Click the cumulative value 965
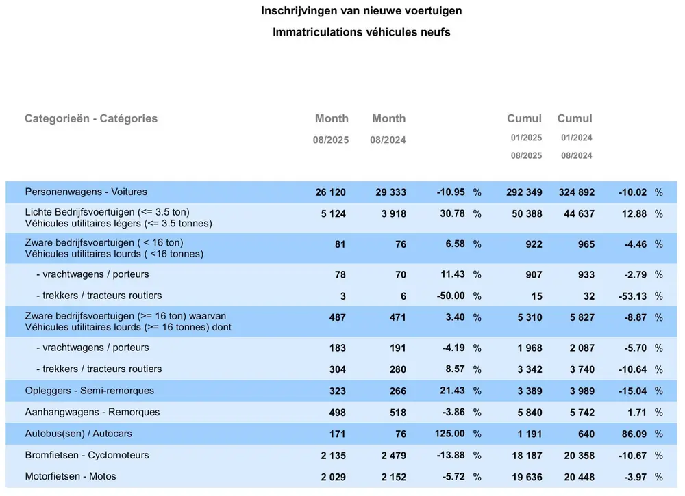Viewport: 685px width, 496px height. click(586, 244)
